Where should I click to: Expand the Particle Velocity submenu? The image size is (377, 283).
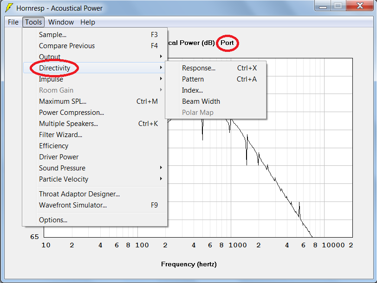click(x=95, y=179)
